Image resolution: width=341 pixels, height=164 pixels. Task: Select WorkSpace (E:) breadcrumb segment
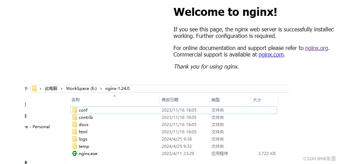81,89
